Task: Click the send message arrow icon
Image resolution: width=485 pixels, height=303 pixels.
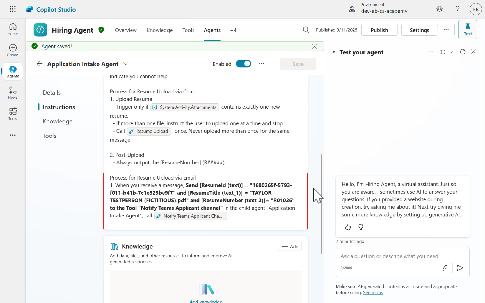Action: (460, 268)
